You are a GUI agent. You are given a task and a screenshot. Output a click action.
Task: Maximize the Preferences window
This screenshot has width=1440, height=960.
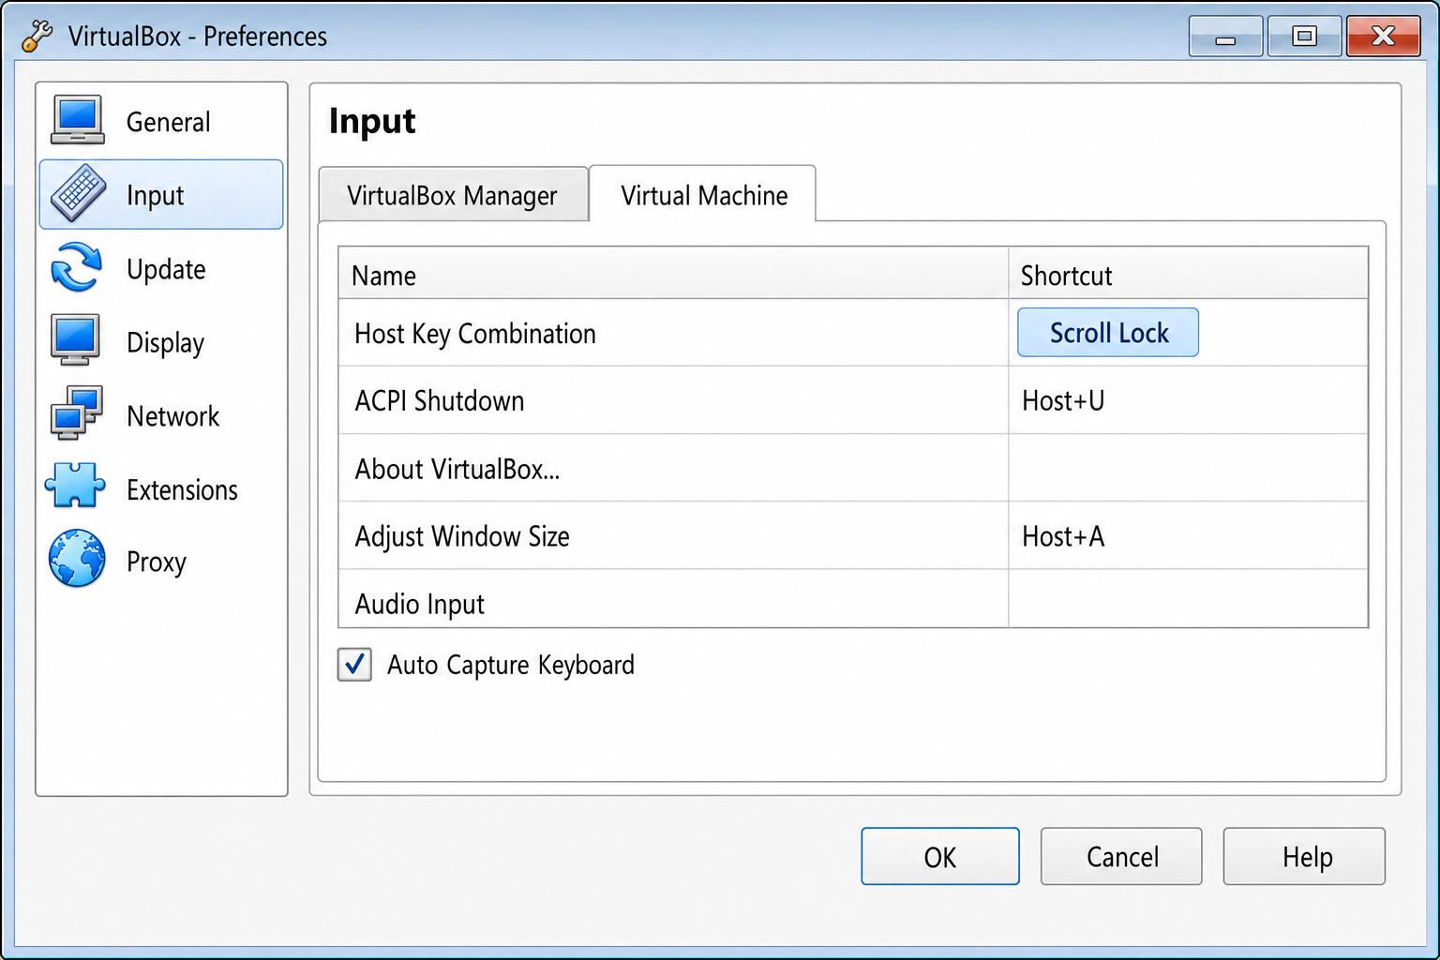pyautogui.click(x=1304, y=37)
